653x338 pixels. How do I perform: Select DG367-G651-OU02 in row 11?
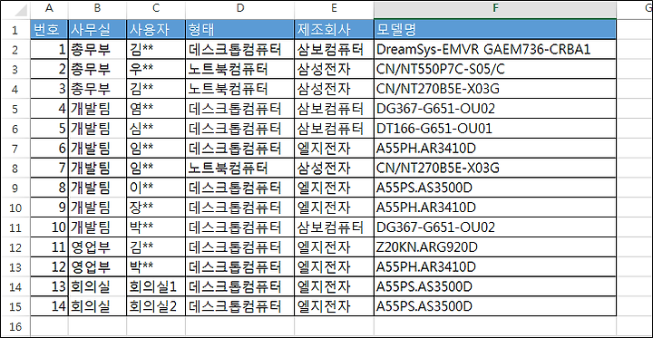tap(495, 227)
